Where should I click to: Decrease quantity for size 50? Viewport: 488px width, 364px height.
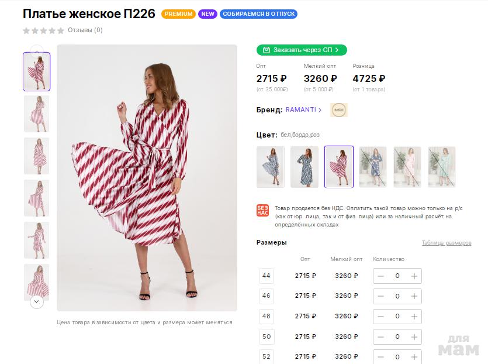tap(381, 337)
